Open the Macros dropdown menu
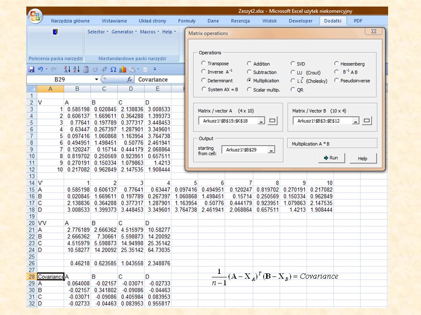 150,31
